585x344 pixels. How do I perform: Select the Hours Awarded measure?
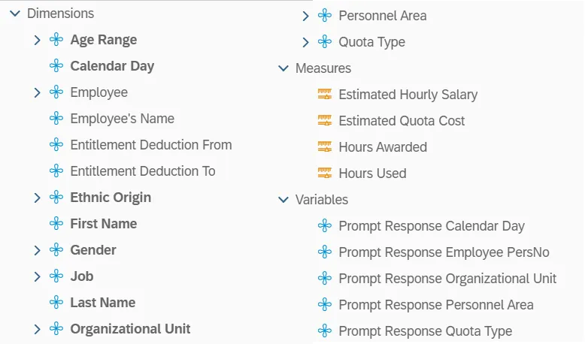383,147
